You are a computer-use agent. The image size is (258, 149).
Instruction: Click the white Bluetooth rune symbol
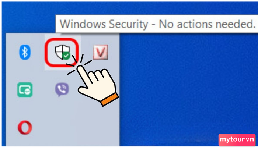(25, 52)
